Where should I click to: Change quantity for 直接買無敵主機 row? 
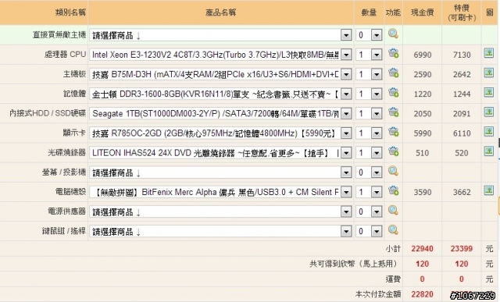pyautogui.click(x=369, y=35)
